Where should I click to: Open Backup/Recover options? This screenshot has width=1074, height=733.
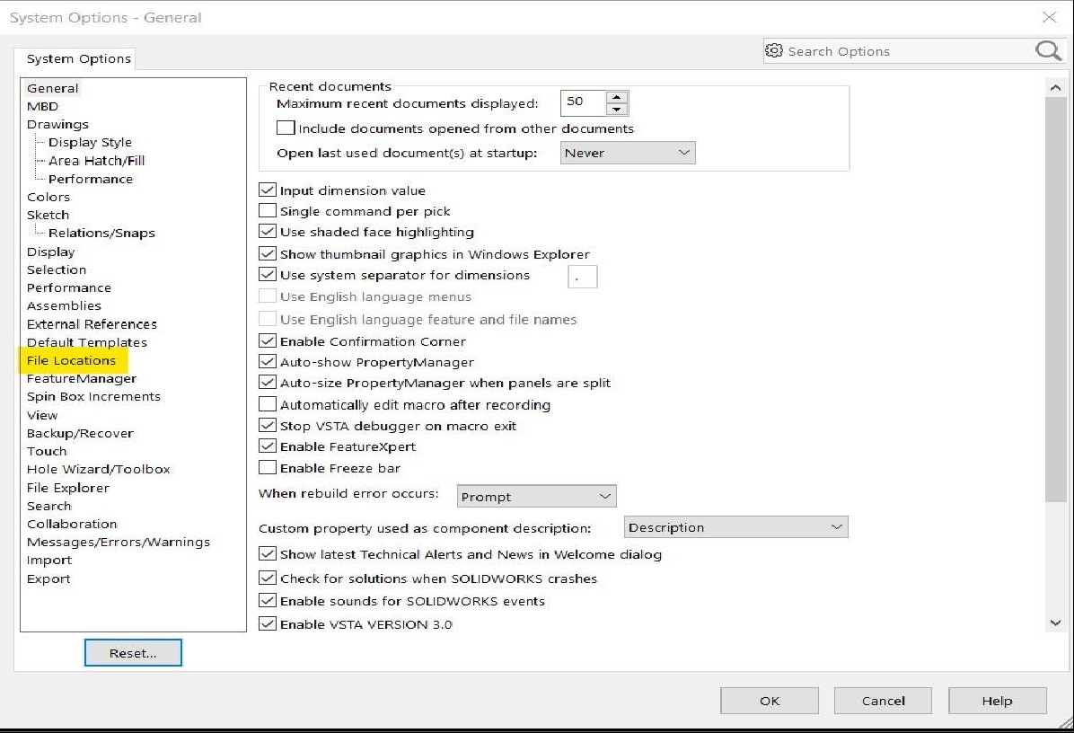80,433
